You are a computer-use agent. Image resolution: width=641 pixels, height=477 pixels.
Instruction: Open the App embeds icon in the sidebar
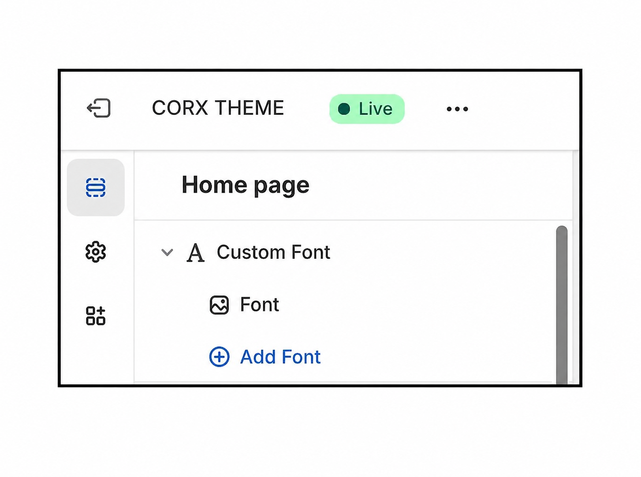96,316
